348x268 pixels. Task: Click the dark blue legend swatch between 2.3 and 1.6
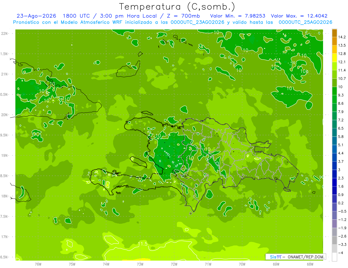pos(334,182)
